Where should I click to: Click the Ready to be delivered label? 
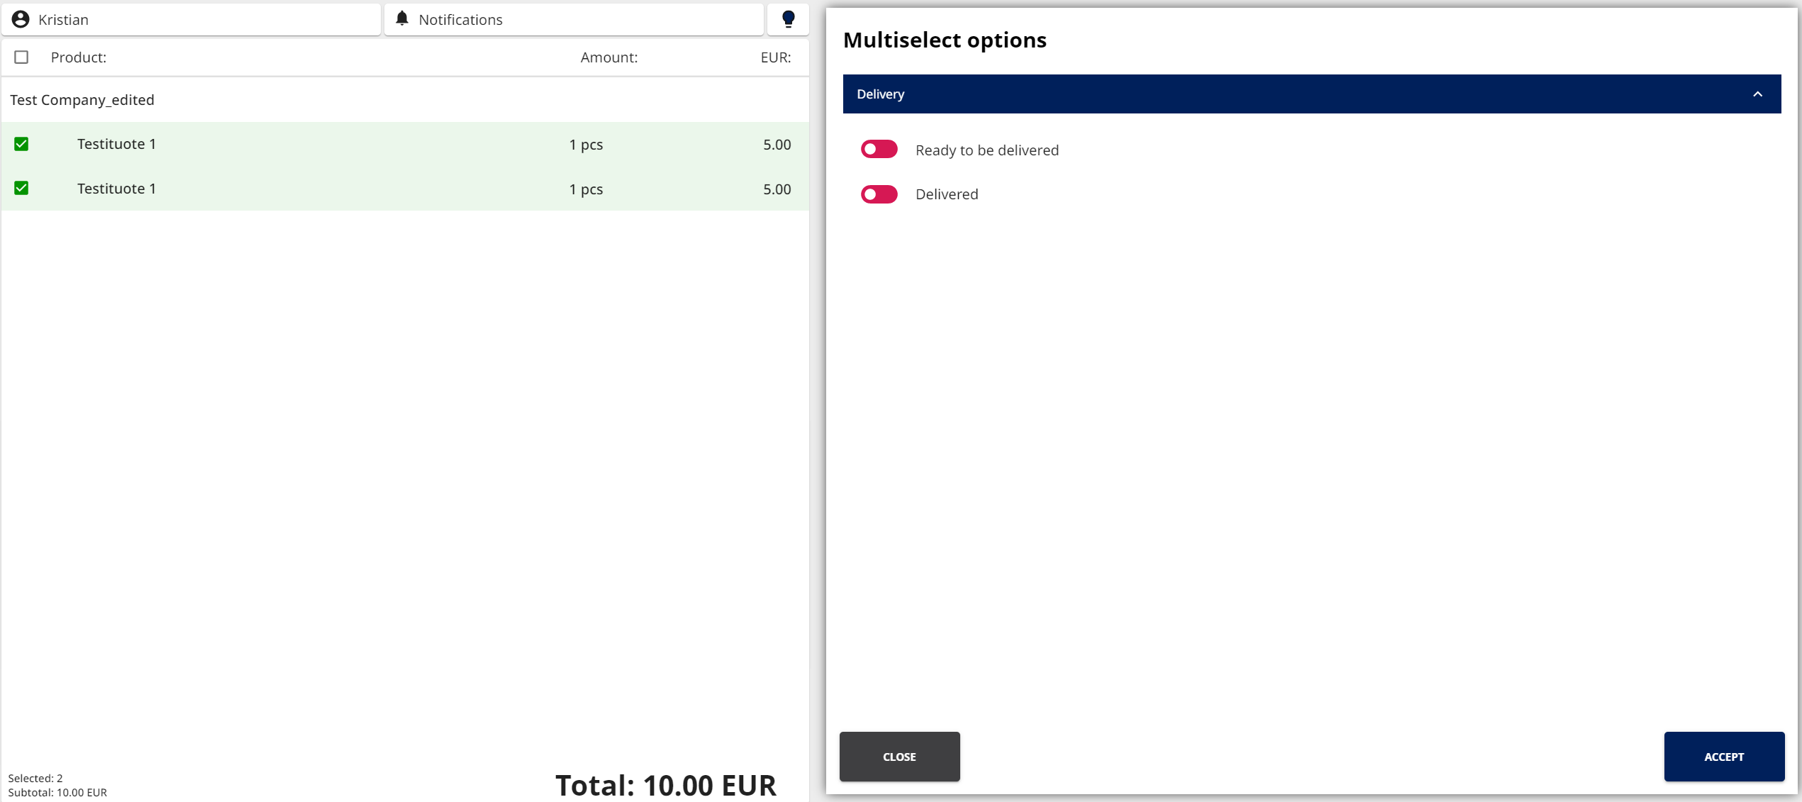(x=986, y=150)
